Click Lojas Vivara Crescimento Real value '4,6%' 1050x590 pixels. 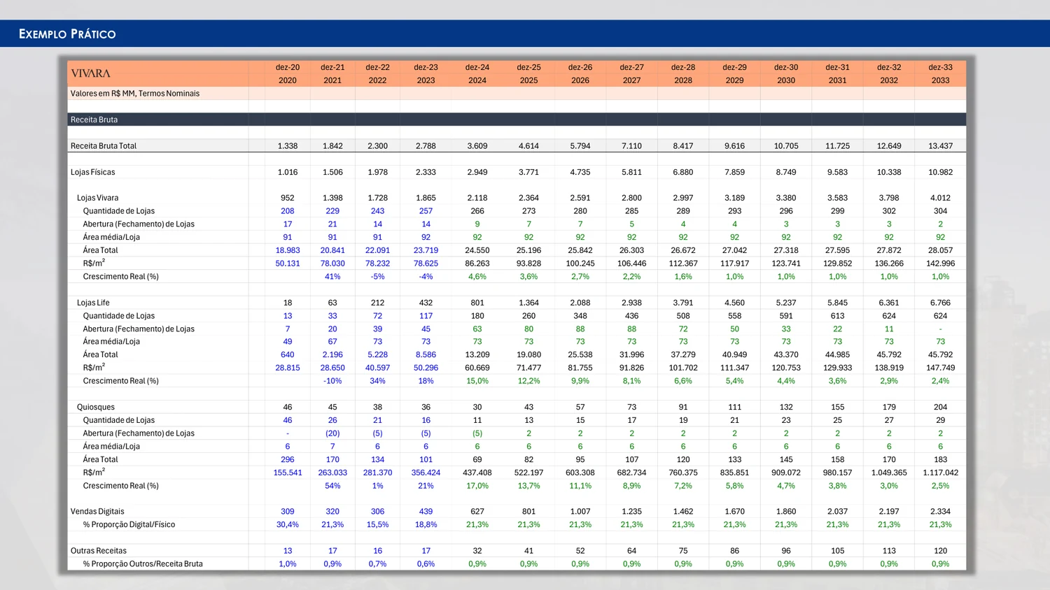(x=477, y=277)
